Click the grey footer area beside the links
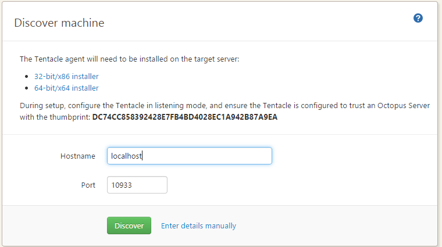 337,225
